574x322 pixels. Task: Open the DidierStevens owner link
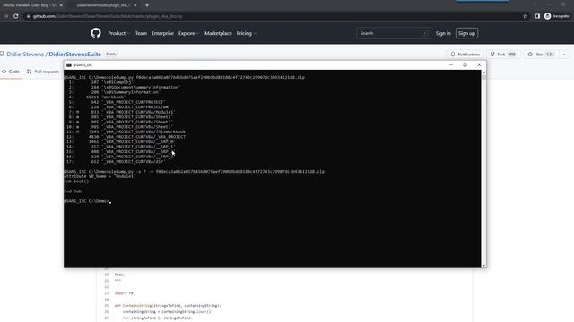(25, 54)
